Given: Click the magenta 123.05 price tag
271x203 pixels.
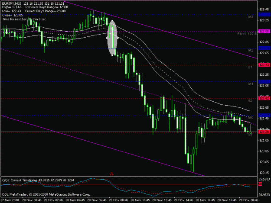Looking at the screenshot, I should (x=264, y=32).
